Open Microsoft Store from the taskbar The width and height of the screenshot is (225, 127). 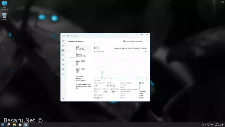[20, 125]
